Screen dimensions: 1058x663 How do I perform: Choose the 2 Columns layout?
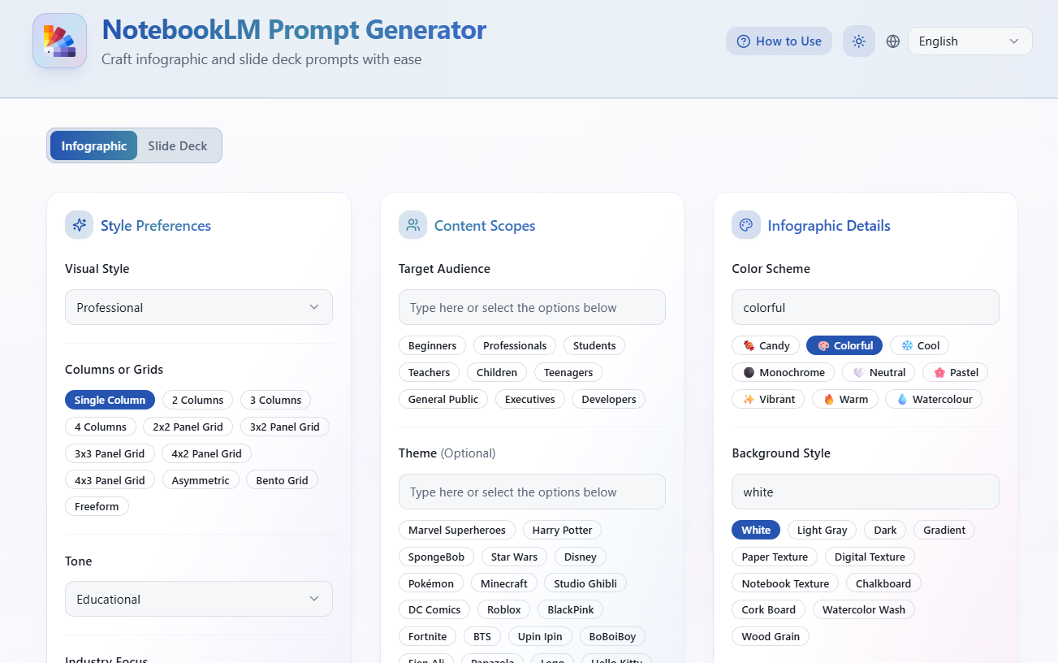click(x=198, y=400)
